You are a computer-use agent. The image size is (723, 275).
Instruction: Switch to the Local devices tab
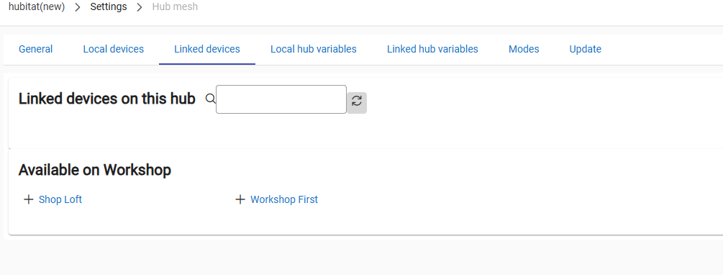114,49
